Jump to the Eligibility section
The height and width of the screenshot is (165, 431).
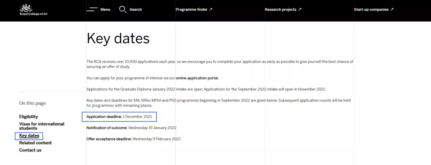click(29, 117)
